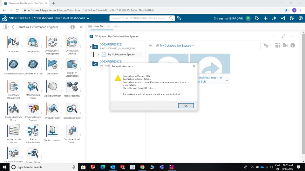Go back with the left chevron in app panel
305x171 pixels.
pyautogui.click(x=13, y=27)
